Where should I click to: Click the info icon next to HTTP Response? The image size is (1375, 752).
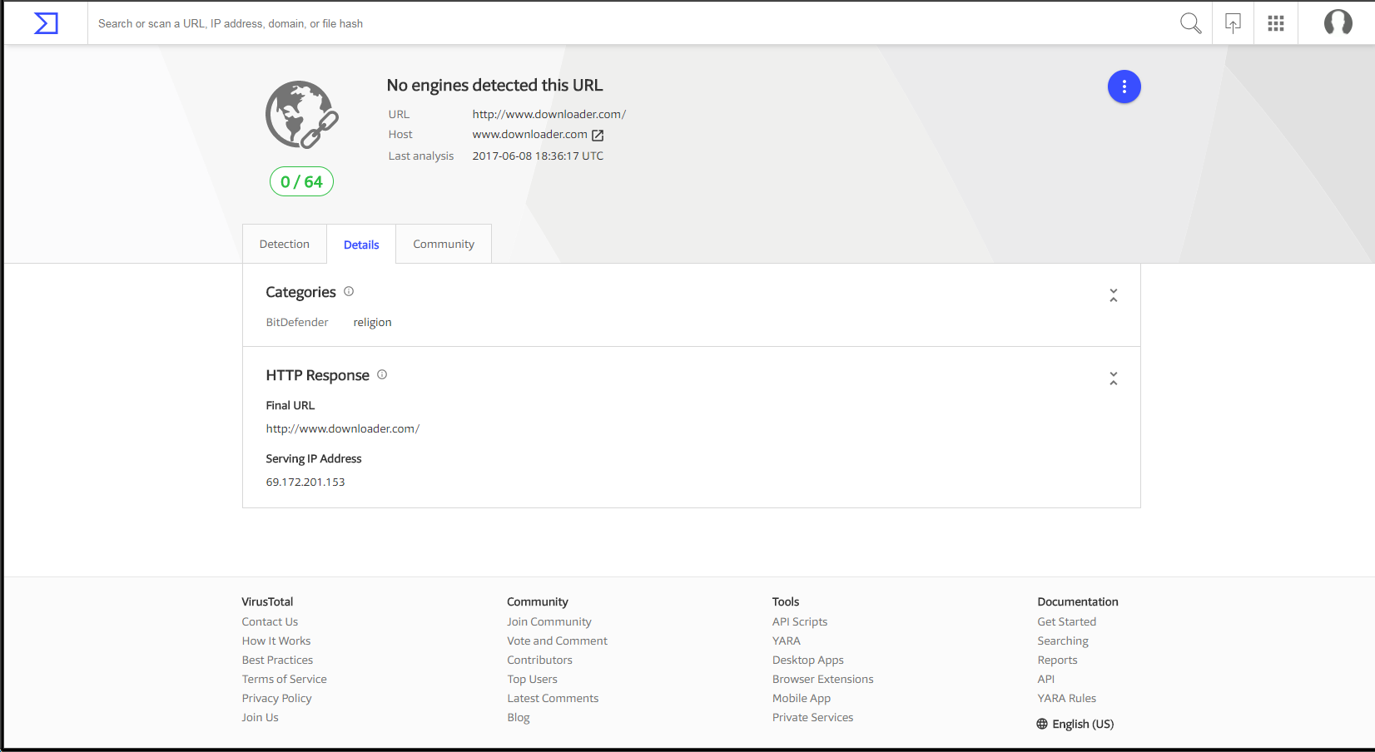coord(382,374)
